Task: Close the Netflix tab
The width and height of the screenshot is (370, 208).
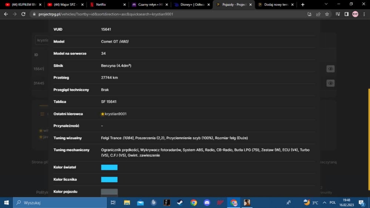Action: [125, 4]
